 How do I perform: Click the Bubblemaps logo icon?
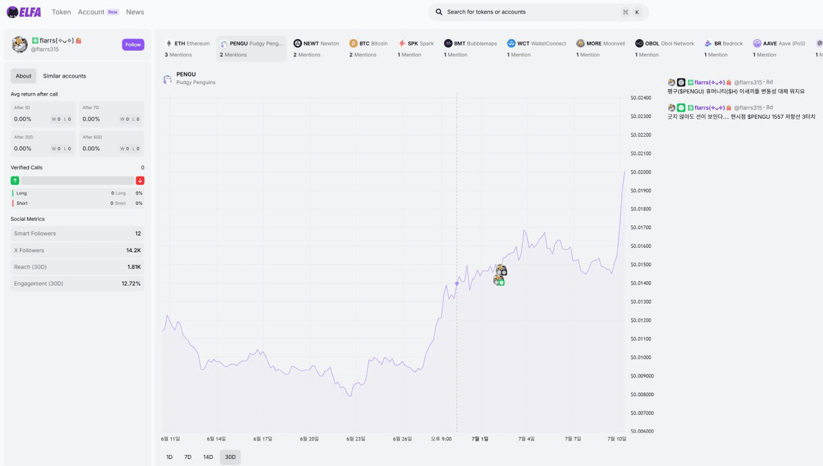point(448,44)
